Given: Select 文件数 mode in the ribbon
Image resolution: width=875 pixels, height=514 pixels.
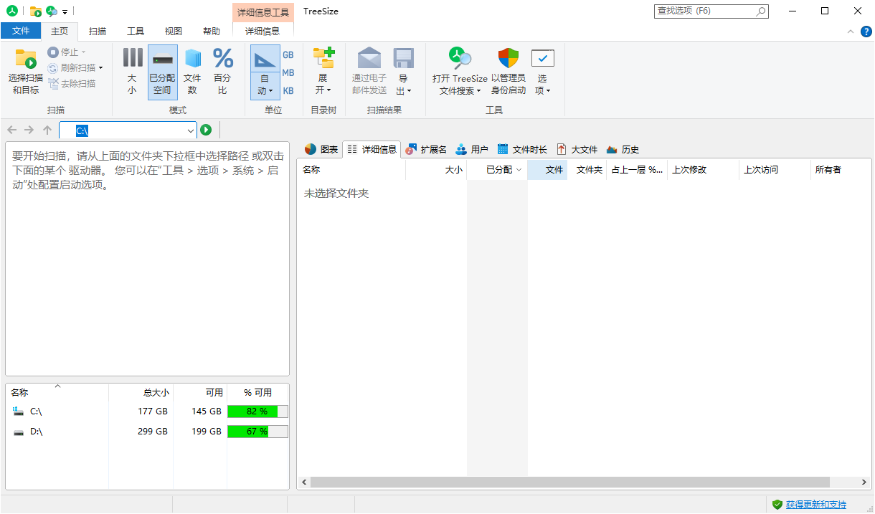Looking at the screenshot, I should [192, 70].
